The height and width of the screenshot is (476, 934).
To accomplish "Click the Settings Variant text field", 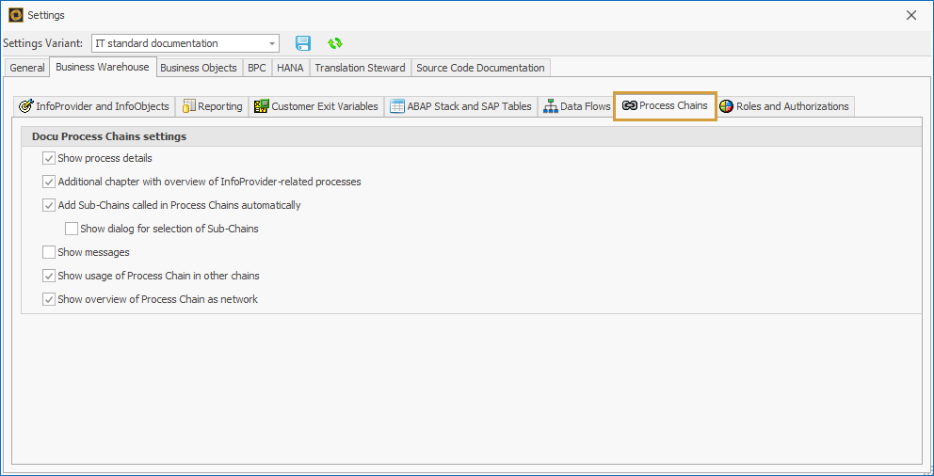I will [x=177, y=43].
